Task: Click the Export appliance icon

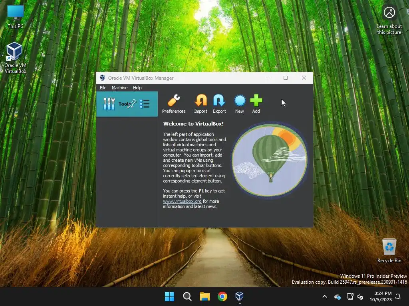Action: tap(219, 104)
